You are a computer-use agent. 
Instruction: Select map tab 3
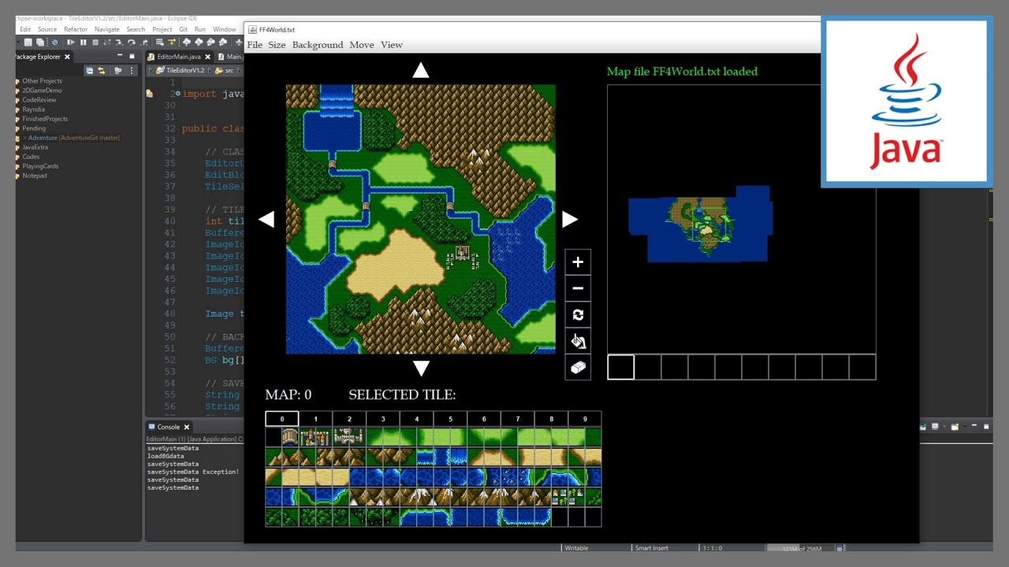pos(383,419)
